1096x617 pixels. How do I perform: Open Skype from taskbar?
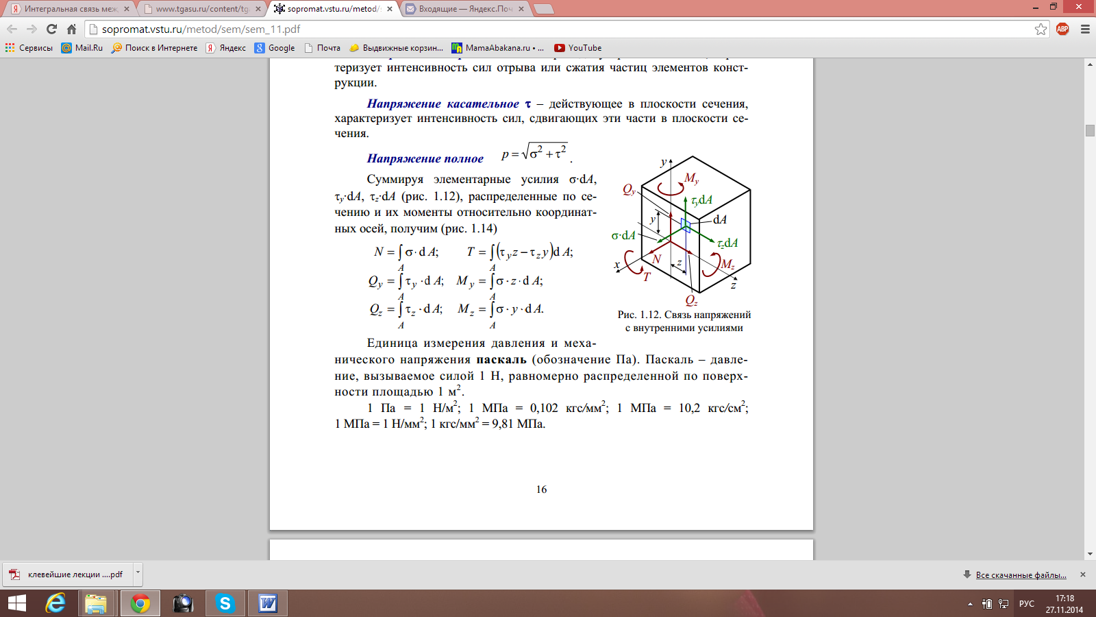225,603
